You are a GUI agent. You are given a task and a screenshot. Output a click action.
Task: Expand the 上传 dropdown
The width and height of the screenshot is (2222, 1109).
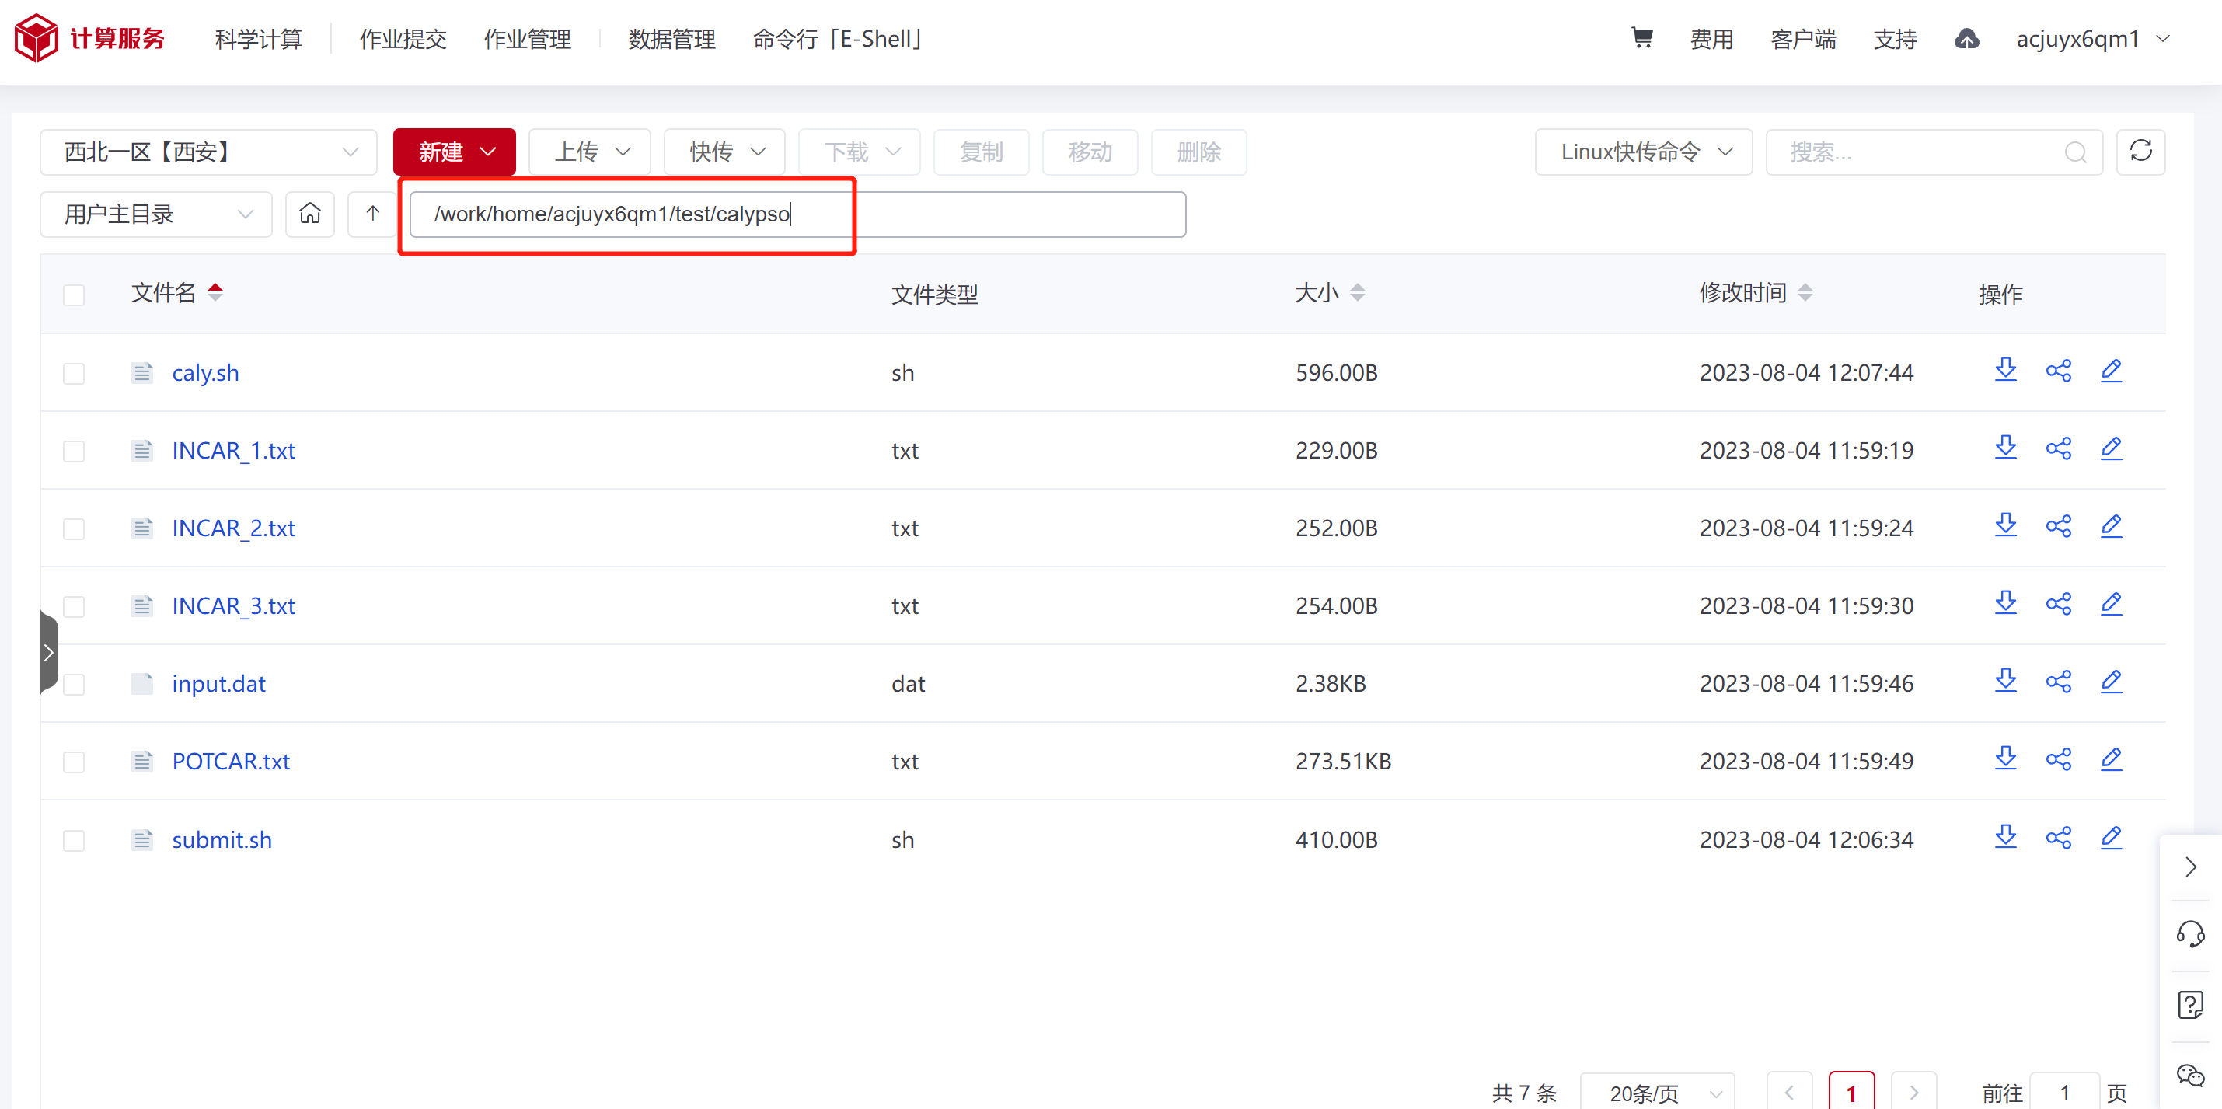click(589, 152)
